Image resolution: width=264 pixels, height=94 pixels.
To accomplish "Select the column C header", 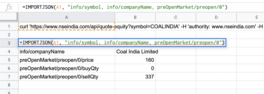I will point(176,17).
